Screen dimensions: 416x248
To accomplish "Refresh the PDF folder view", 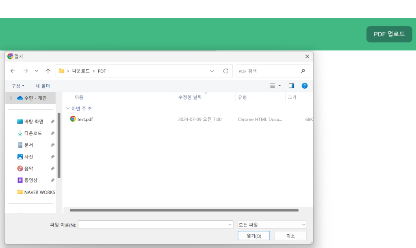I will tap(225, 71).
